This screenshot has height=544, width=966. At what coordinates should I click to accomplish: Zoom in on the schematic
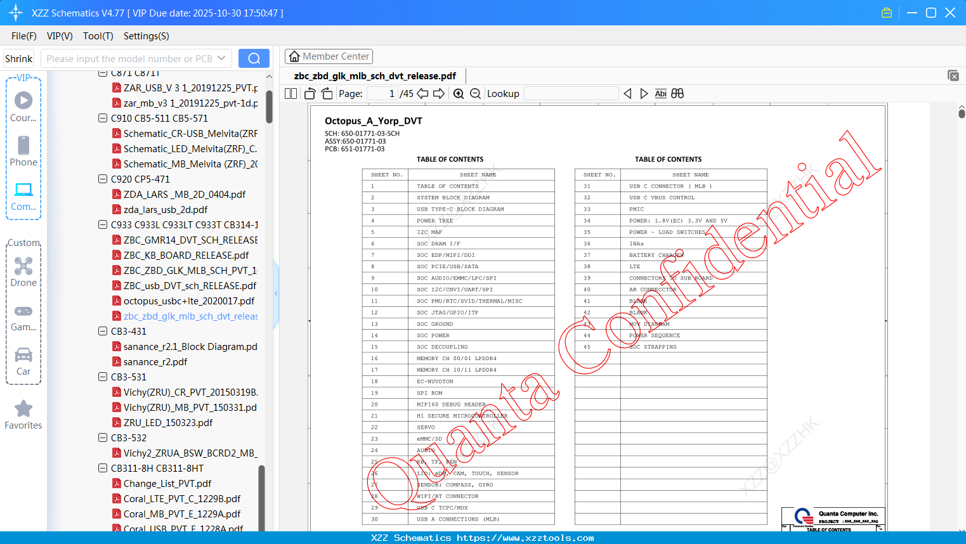459,94
